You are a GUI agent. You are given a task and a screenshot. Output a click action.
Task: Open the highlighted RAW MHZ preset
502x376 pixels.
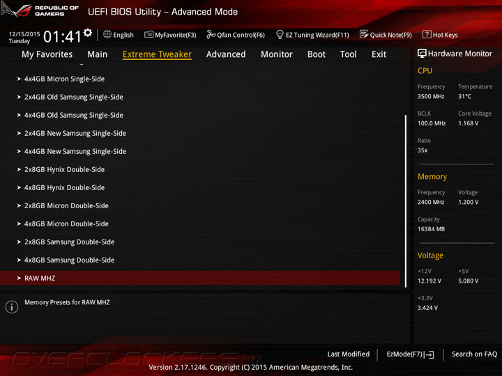pos(200,278)
